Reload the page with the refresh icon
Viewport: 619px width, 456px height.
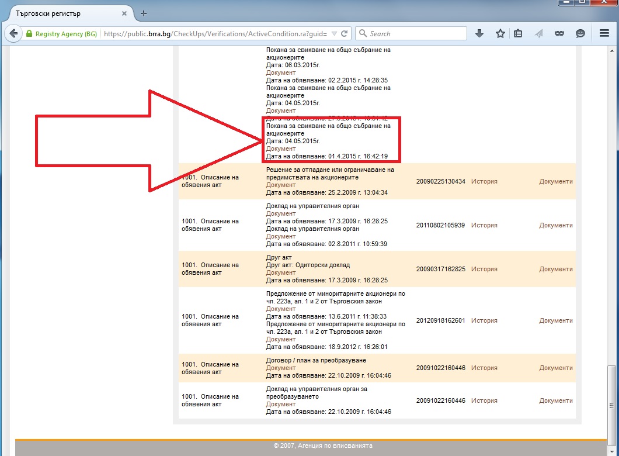click(345, 34)
